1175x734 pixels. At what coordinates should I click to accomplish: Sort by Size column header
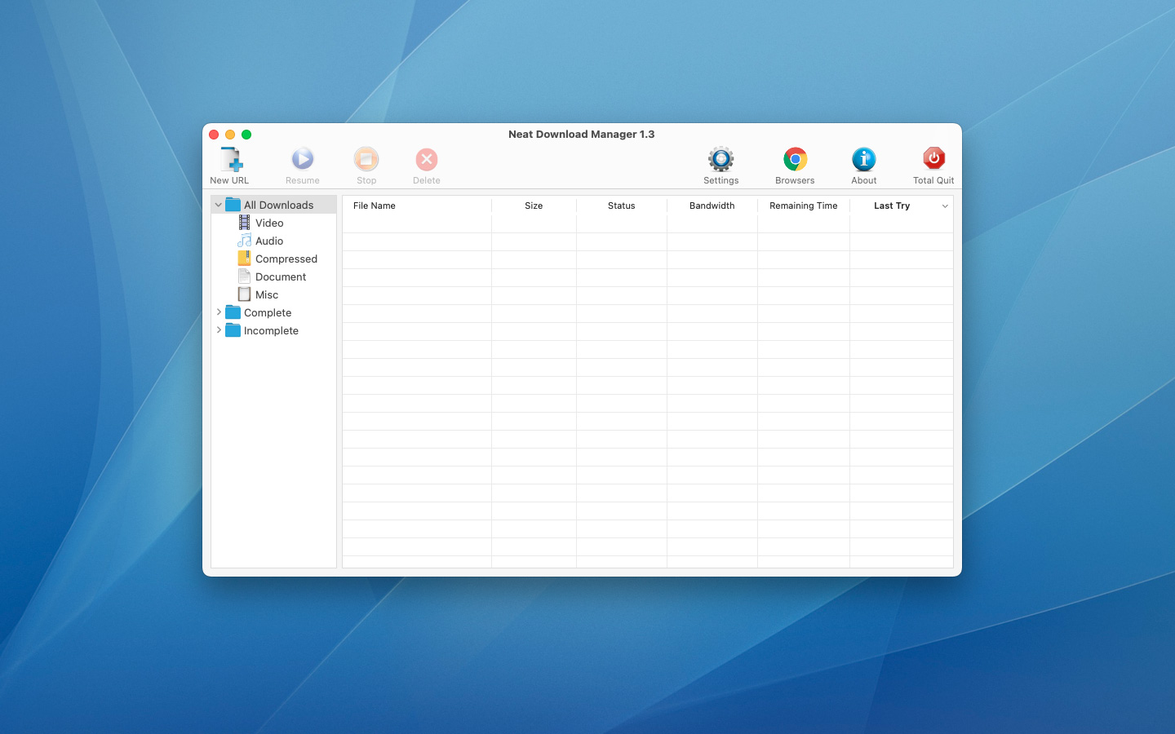534,206
